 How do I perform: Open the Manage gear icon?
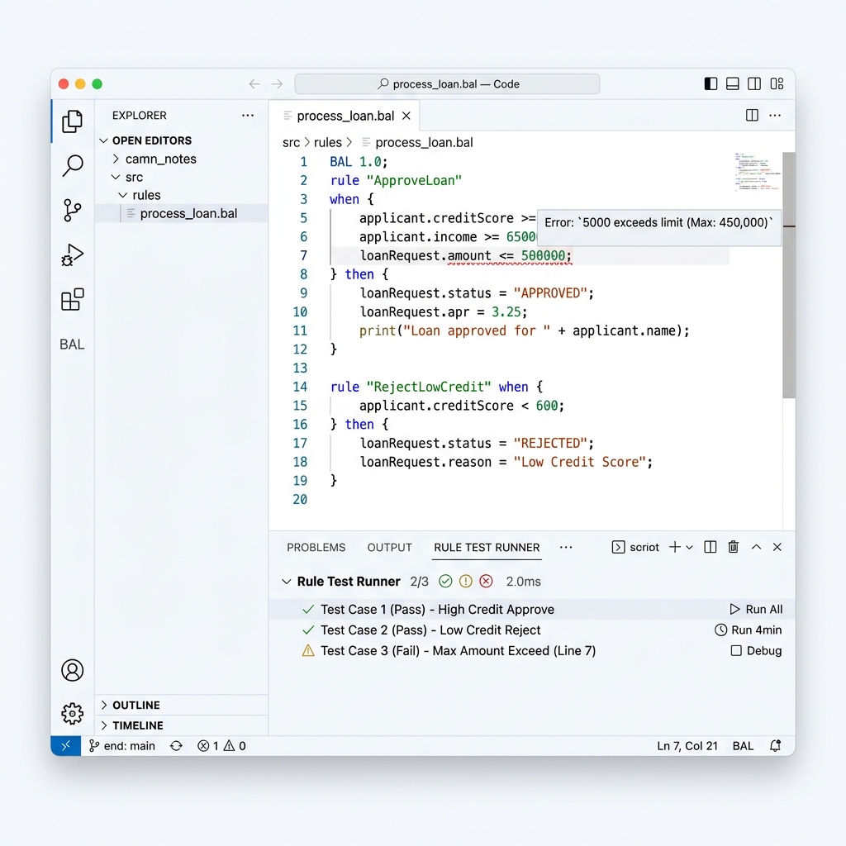(73, 714)
